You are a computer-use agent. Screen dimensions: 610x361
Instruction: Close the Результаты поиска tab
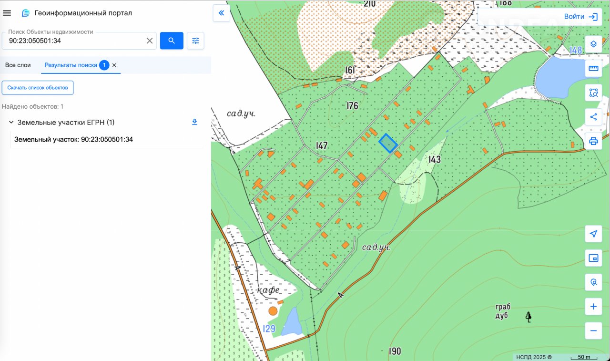click(114, 65)
